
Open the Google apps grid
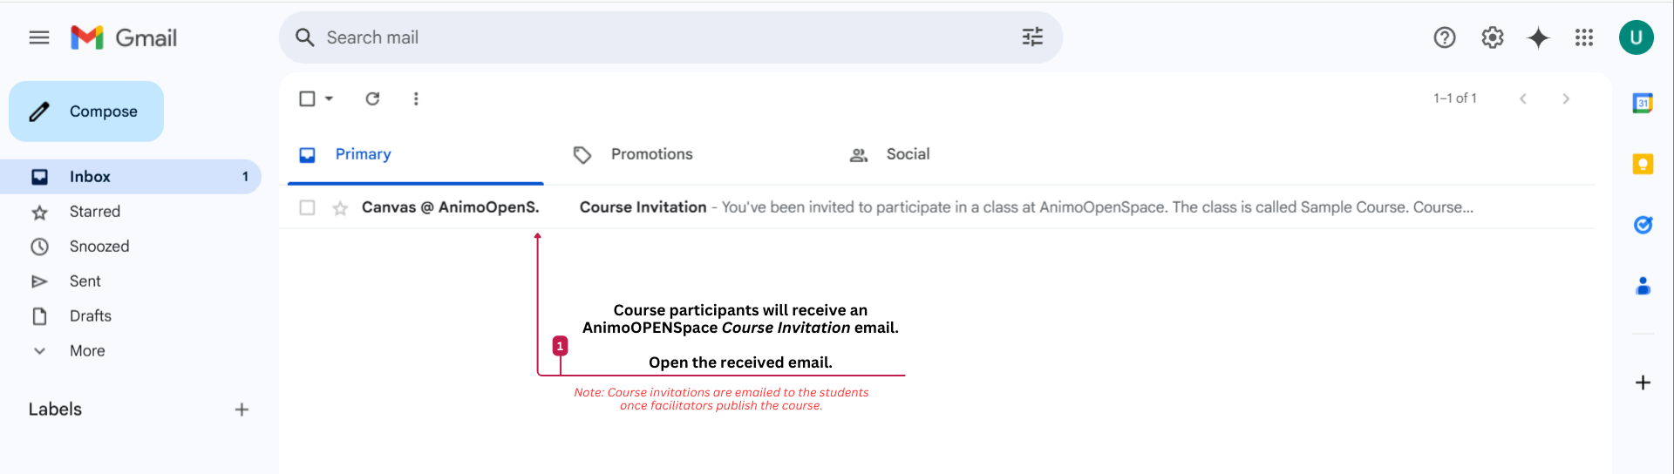tap(1584, 37)
